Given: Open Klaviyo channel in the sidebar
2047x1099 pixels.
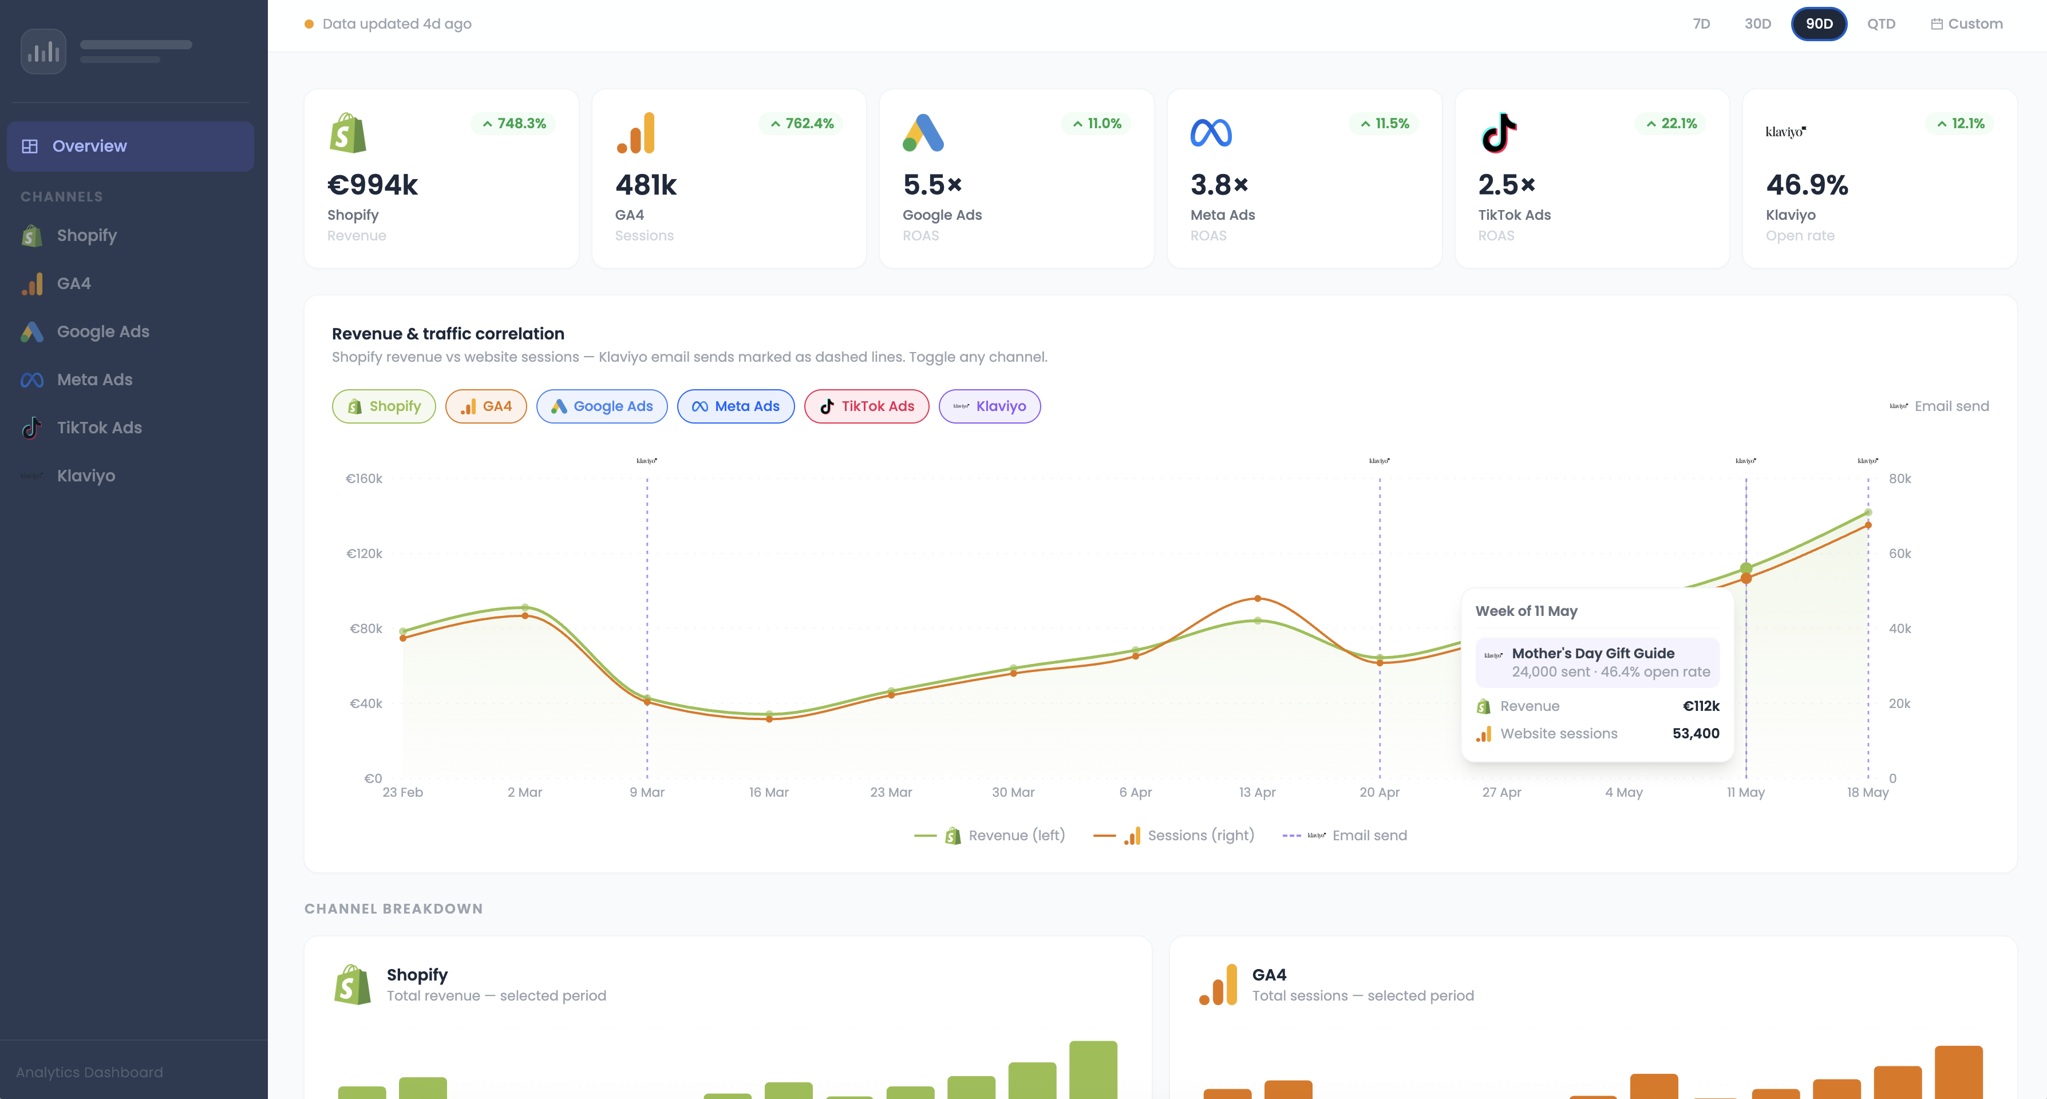Looking at the screenshot, I should point(131,476).
